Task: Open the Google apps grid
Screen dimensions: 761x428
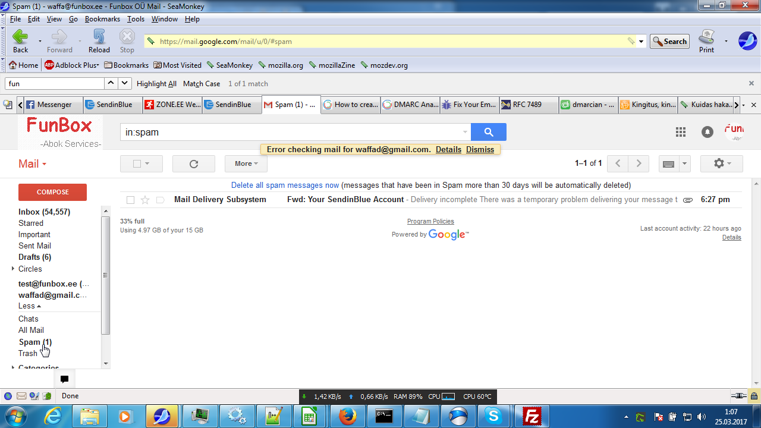Action: click(x=681, y=132)
